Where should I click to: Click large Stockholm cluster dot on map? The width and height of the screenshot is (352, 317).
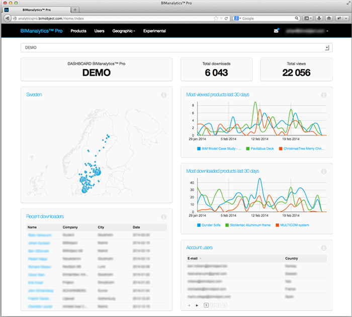pos(98,172)
